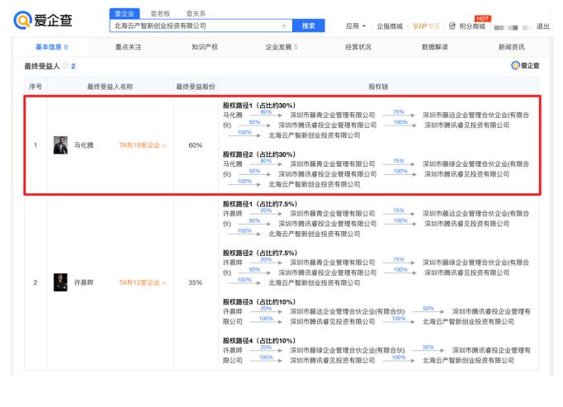Clear the search box with X icon
The image size is (563, 407).
coord(284,26)
